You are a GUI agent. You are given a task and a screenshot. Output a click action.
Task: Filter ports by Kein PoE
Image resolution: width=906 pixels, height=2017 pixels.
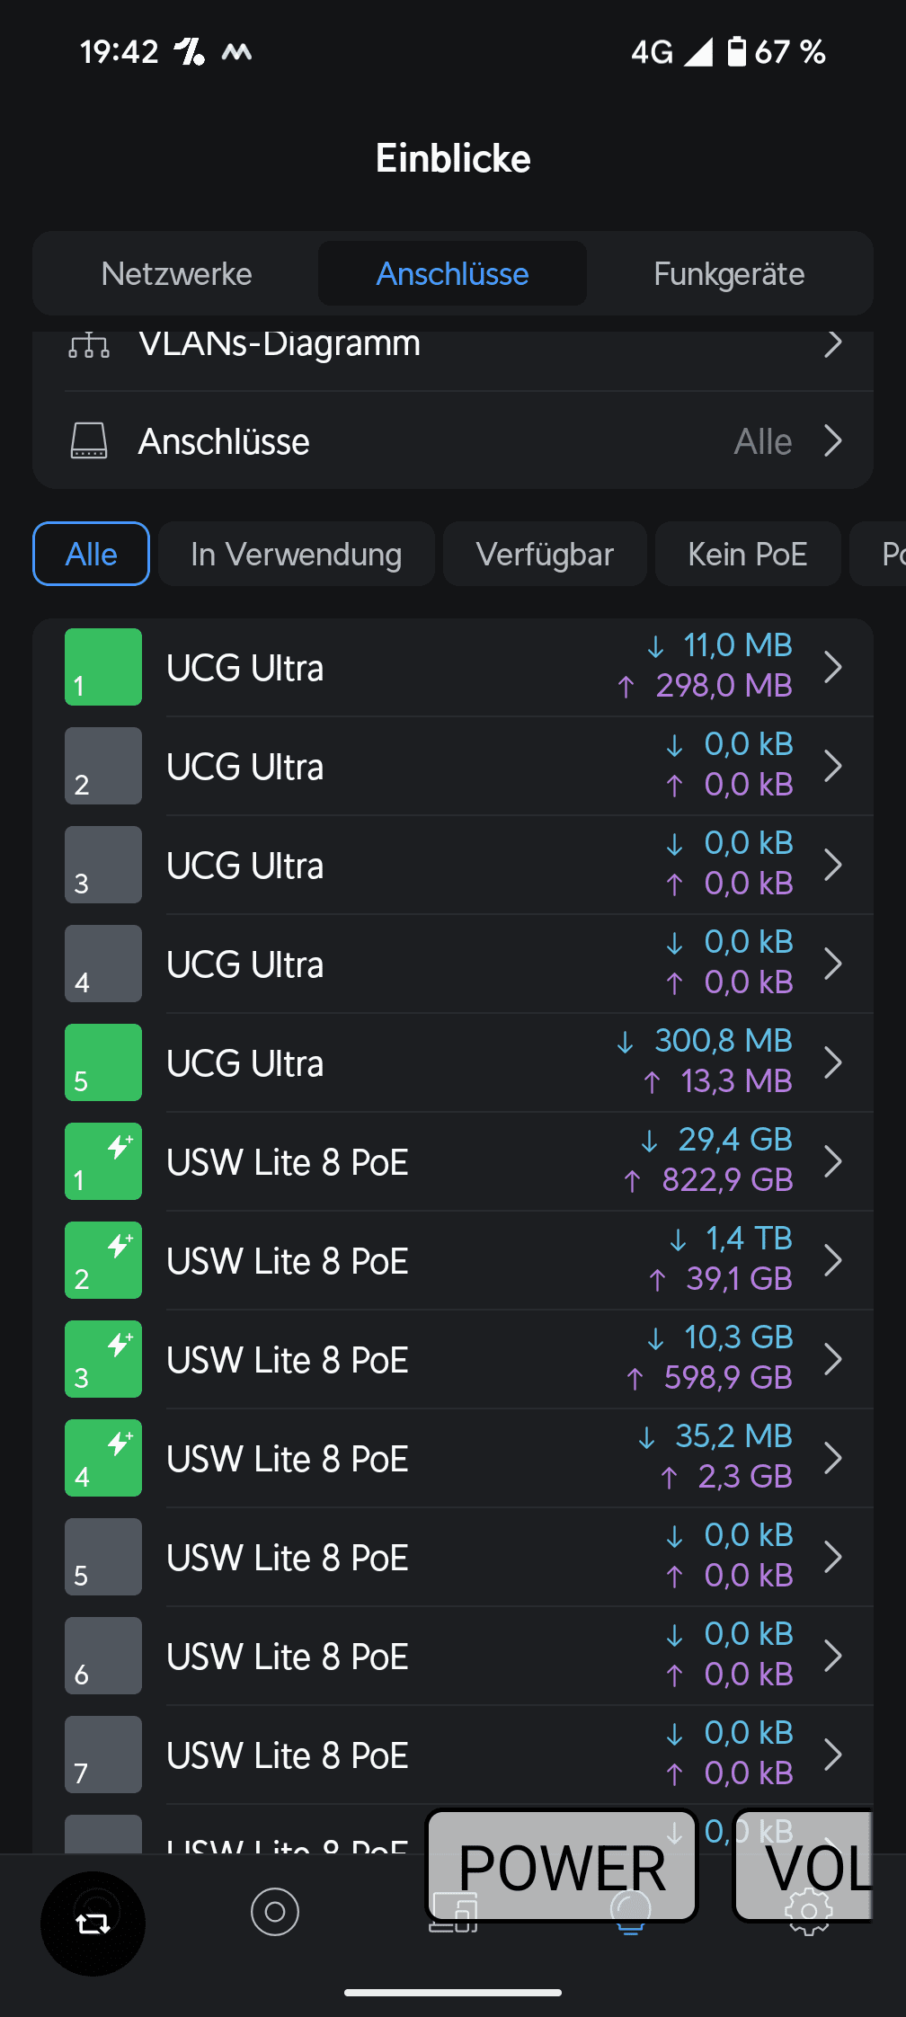tap(748, 554)
